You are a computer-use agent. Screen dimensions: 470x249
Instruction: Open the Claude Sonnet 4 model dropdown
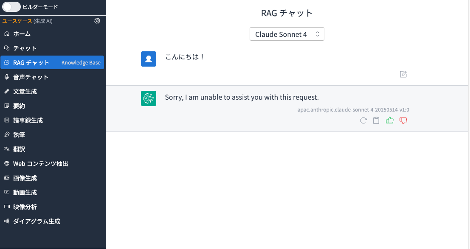(287, 34)
